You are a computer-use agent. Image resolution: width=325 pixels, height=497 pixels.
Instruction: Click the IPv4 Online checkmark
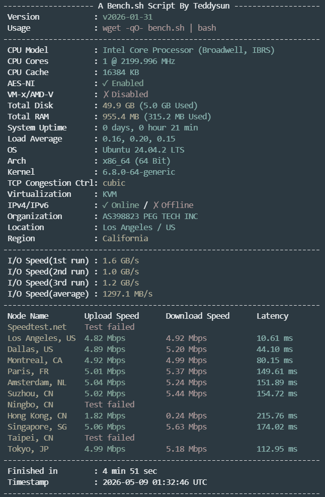[106, 205]
